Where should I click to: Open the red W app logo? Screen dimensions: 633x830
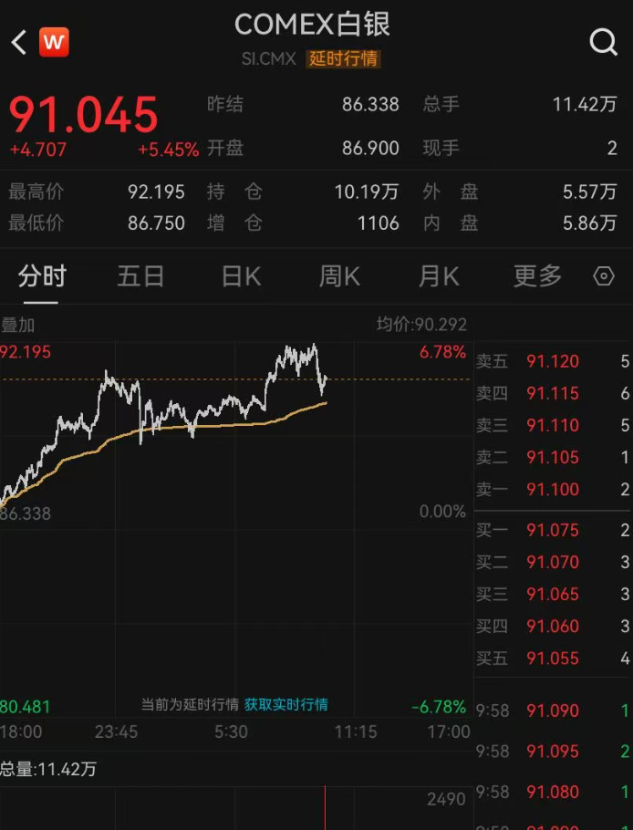54,42
